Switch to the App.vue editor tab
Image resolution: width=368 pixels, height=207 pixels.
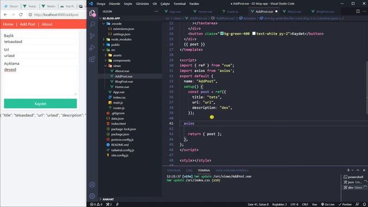[175, 11]
